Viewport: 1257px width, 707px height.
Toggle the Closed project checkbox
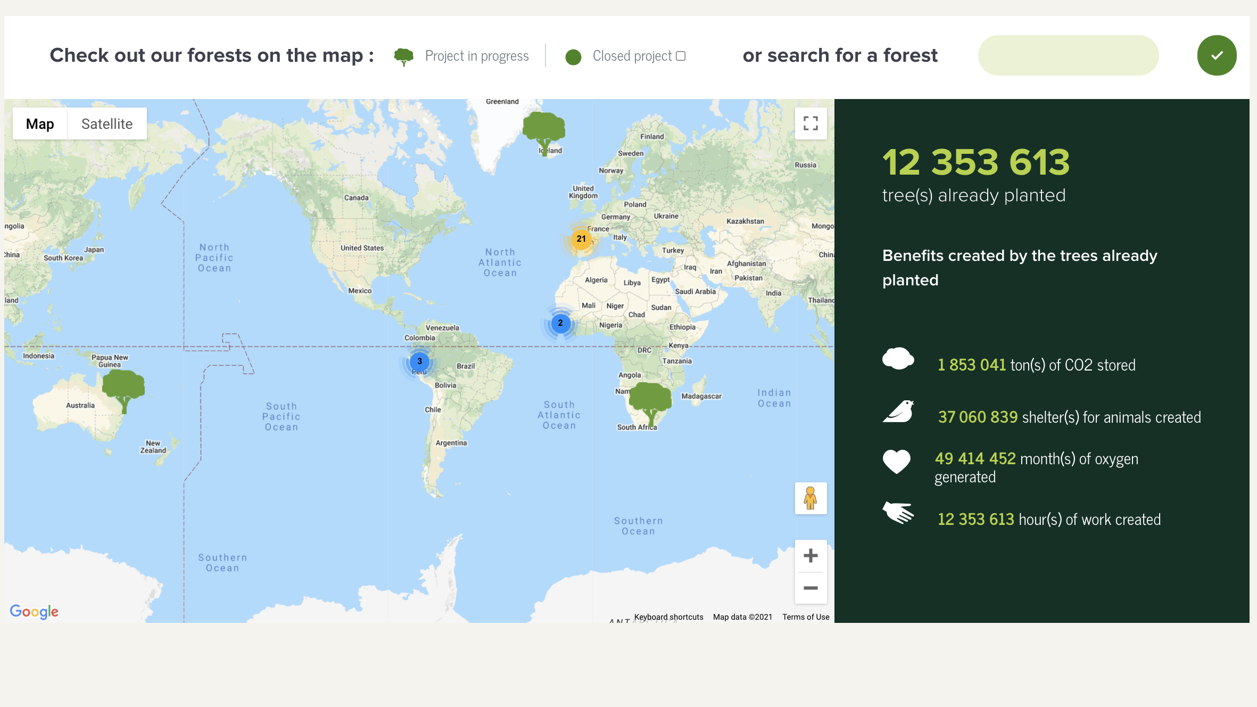click(682, 55)
